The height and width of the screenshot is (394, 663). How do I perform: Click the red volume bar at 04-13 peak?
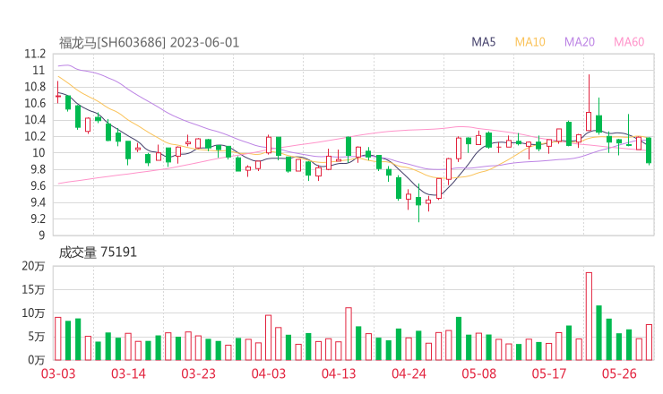point(349,334)
